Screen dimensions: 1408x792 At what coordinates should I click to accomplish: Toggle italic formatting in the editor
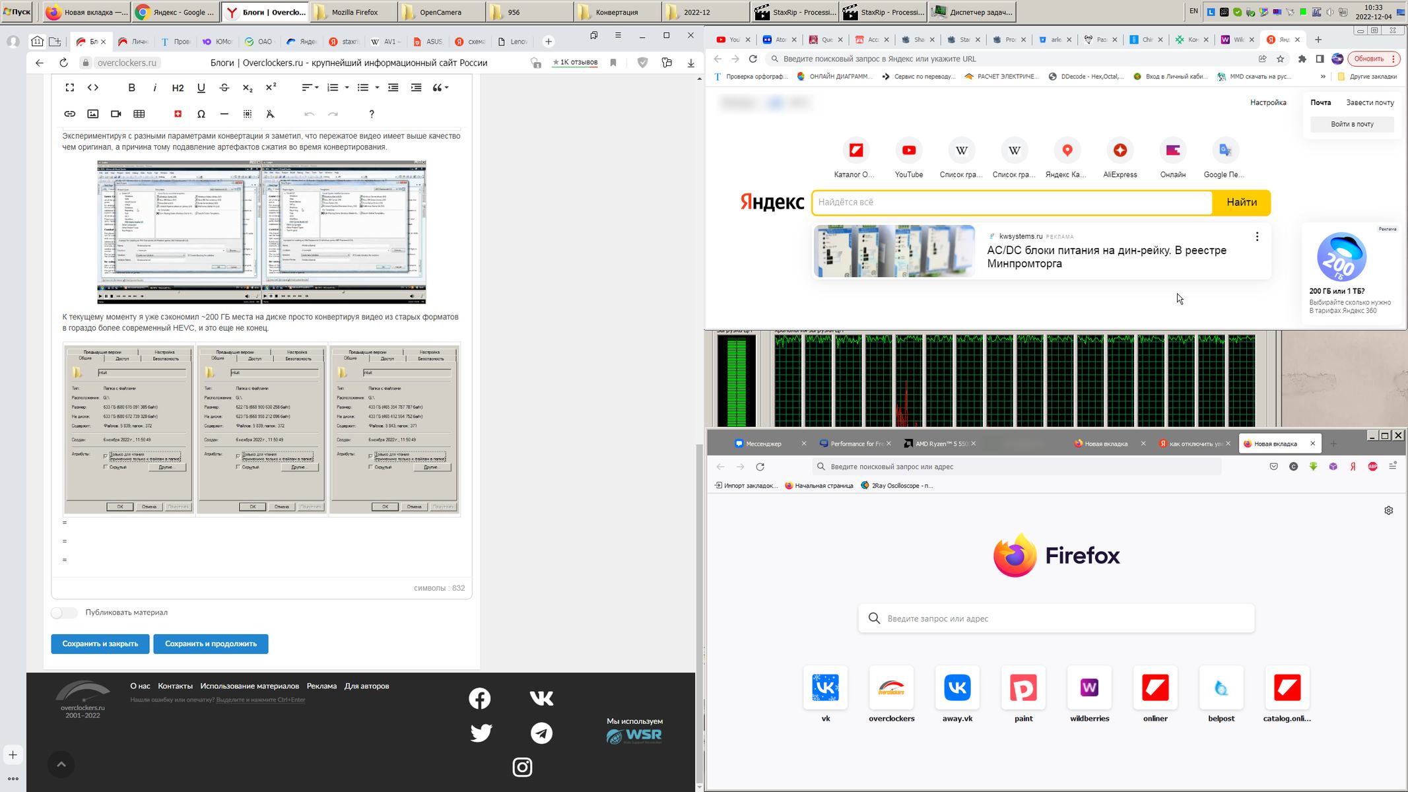(x=154, y=88)
